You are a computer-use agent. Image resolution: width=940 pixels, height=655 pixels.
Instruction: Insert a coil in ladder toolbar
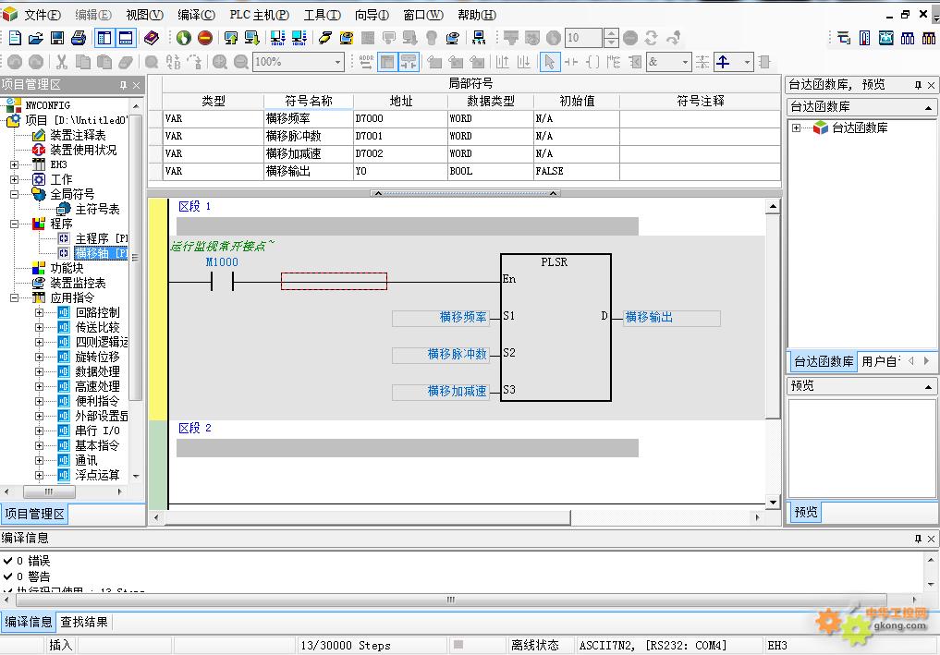tap(592, 62)
